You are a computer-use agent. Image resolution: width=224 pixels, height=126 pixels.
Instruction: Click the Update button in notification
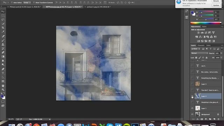click(x=216, y=5)
